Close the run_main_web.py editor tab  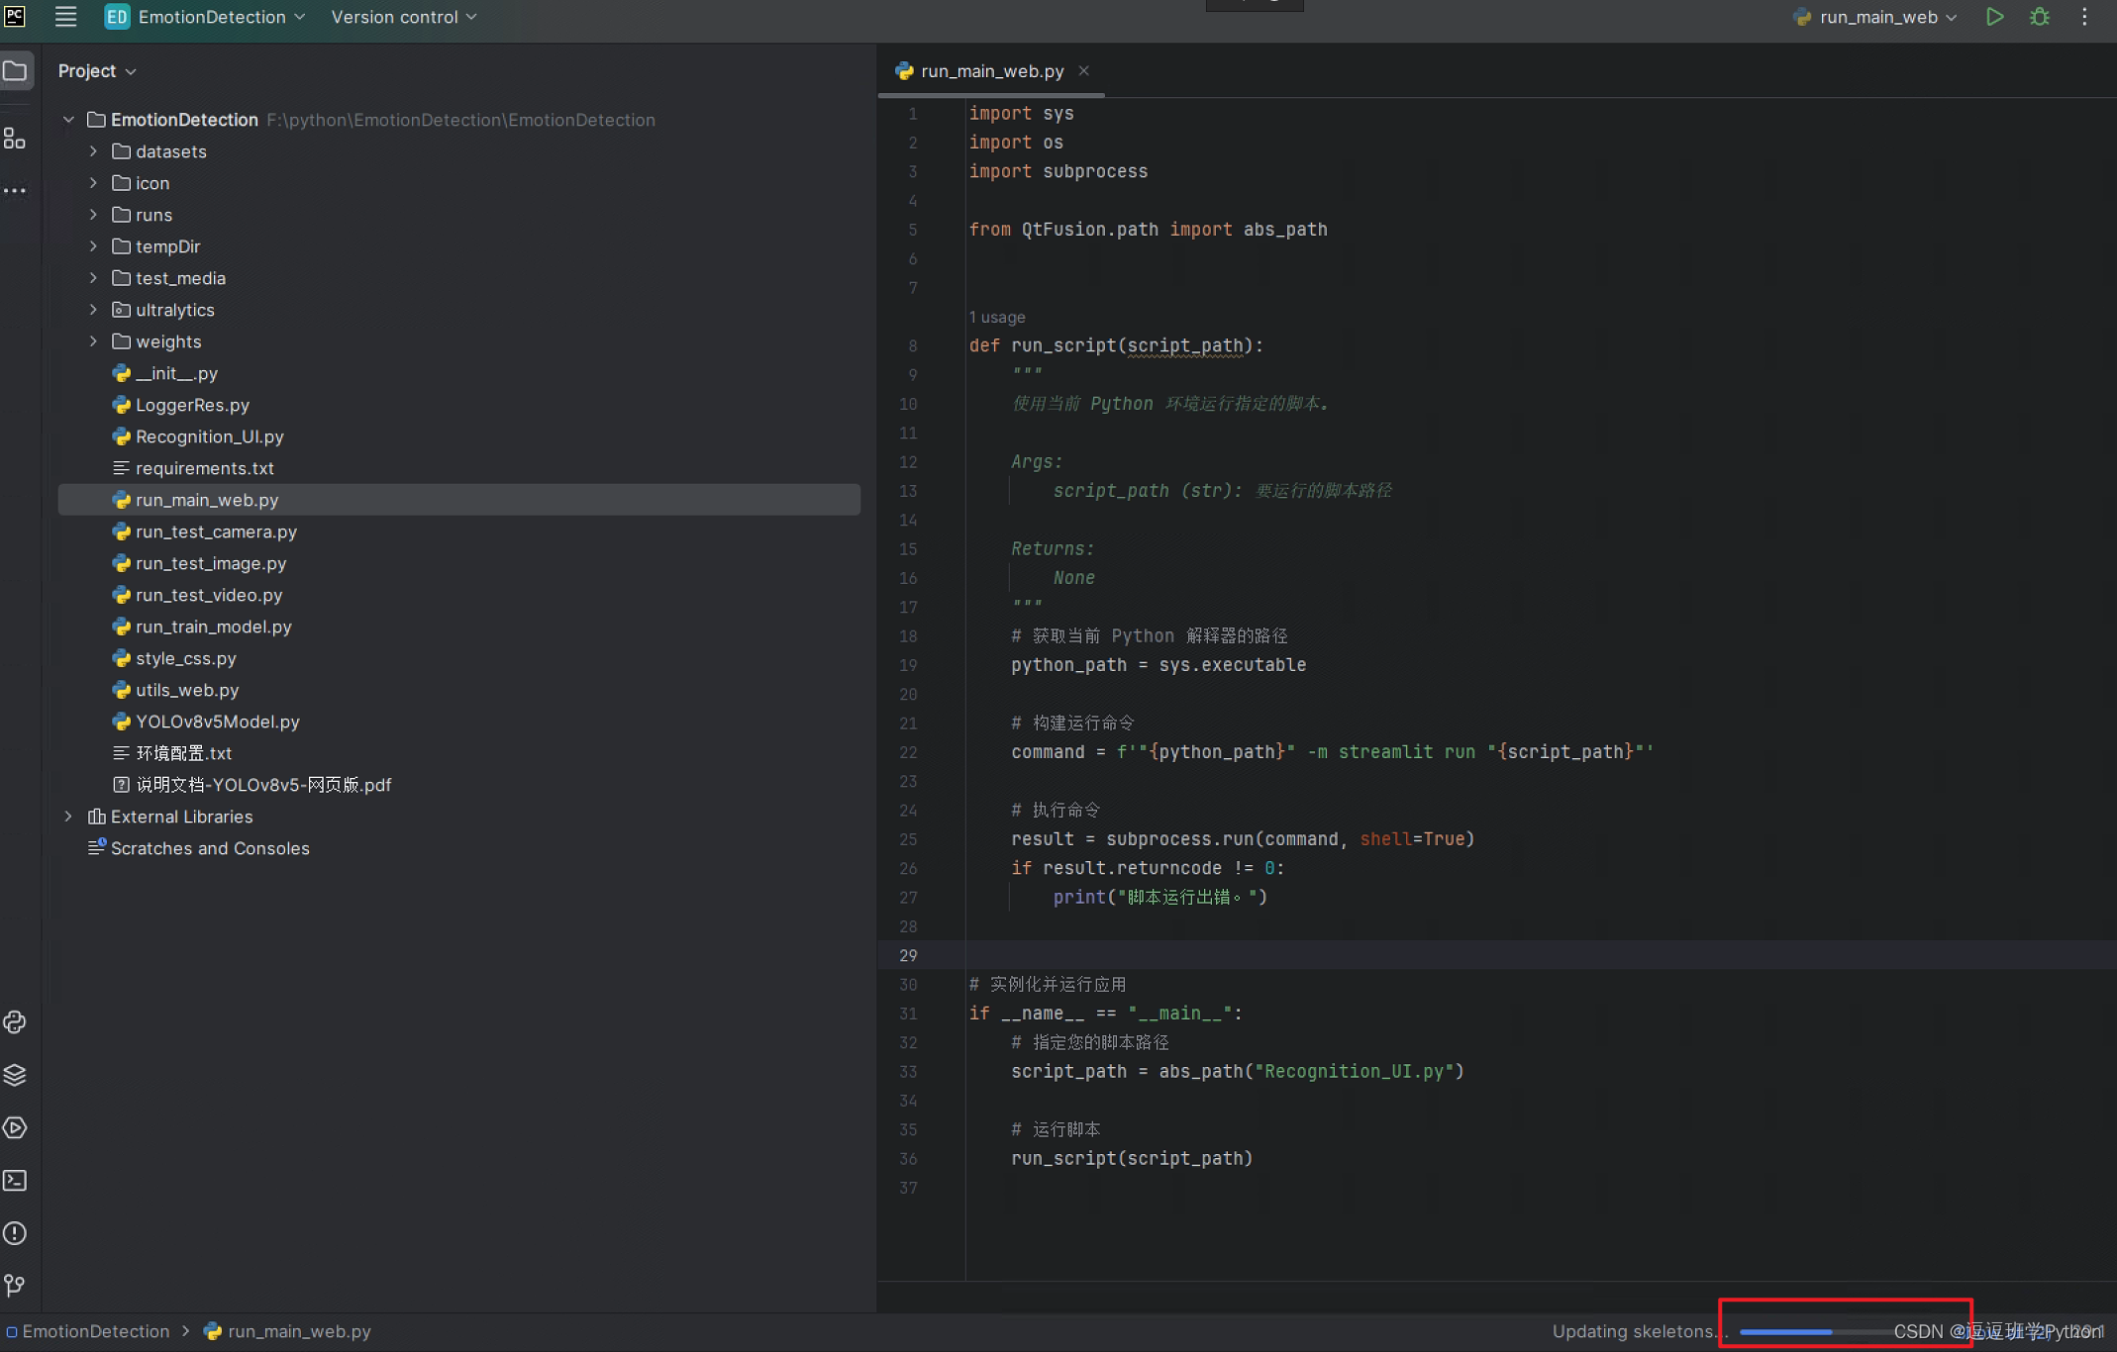click(1084, 70)
